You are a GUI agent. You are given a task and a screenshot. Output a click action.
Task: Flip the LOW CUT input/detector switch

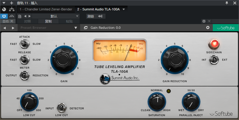click(62, 108)
